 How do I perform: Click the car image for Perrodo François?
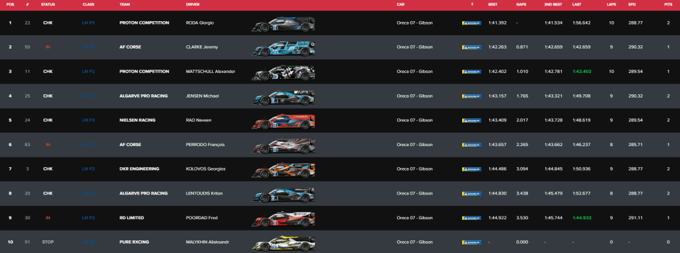point(283,146)
